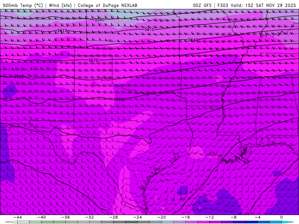The height and width of the screenshot is (224, 299).
Task: Click the -20 color scale label
Action: point(162,217)
